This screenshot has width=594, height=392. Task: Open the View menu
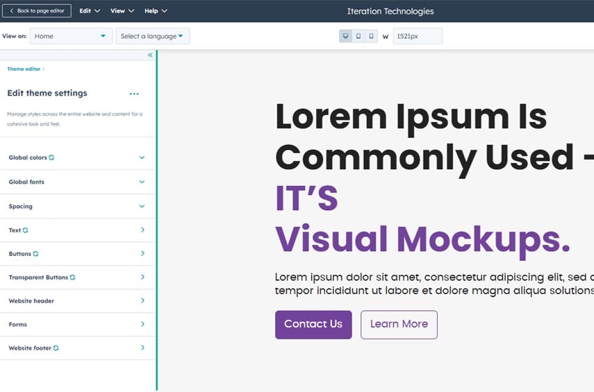tap(122, 11)
